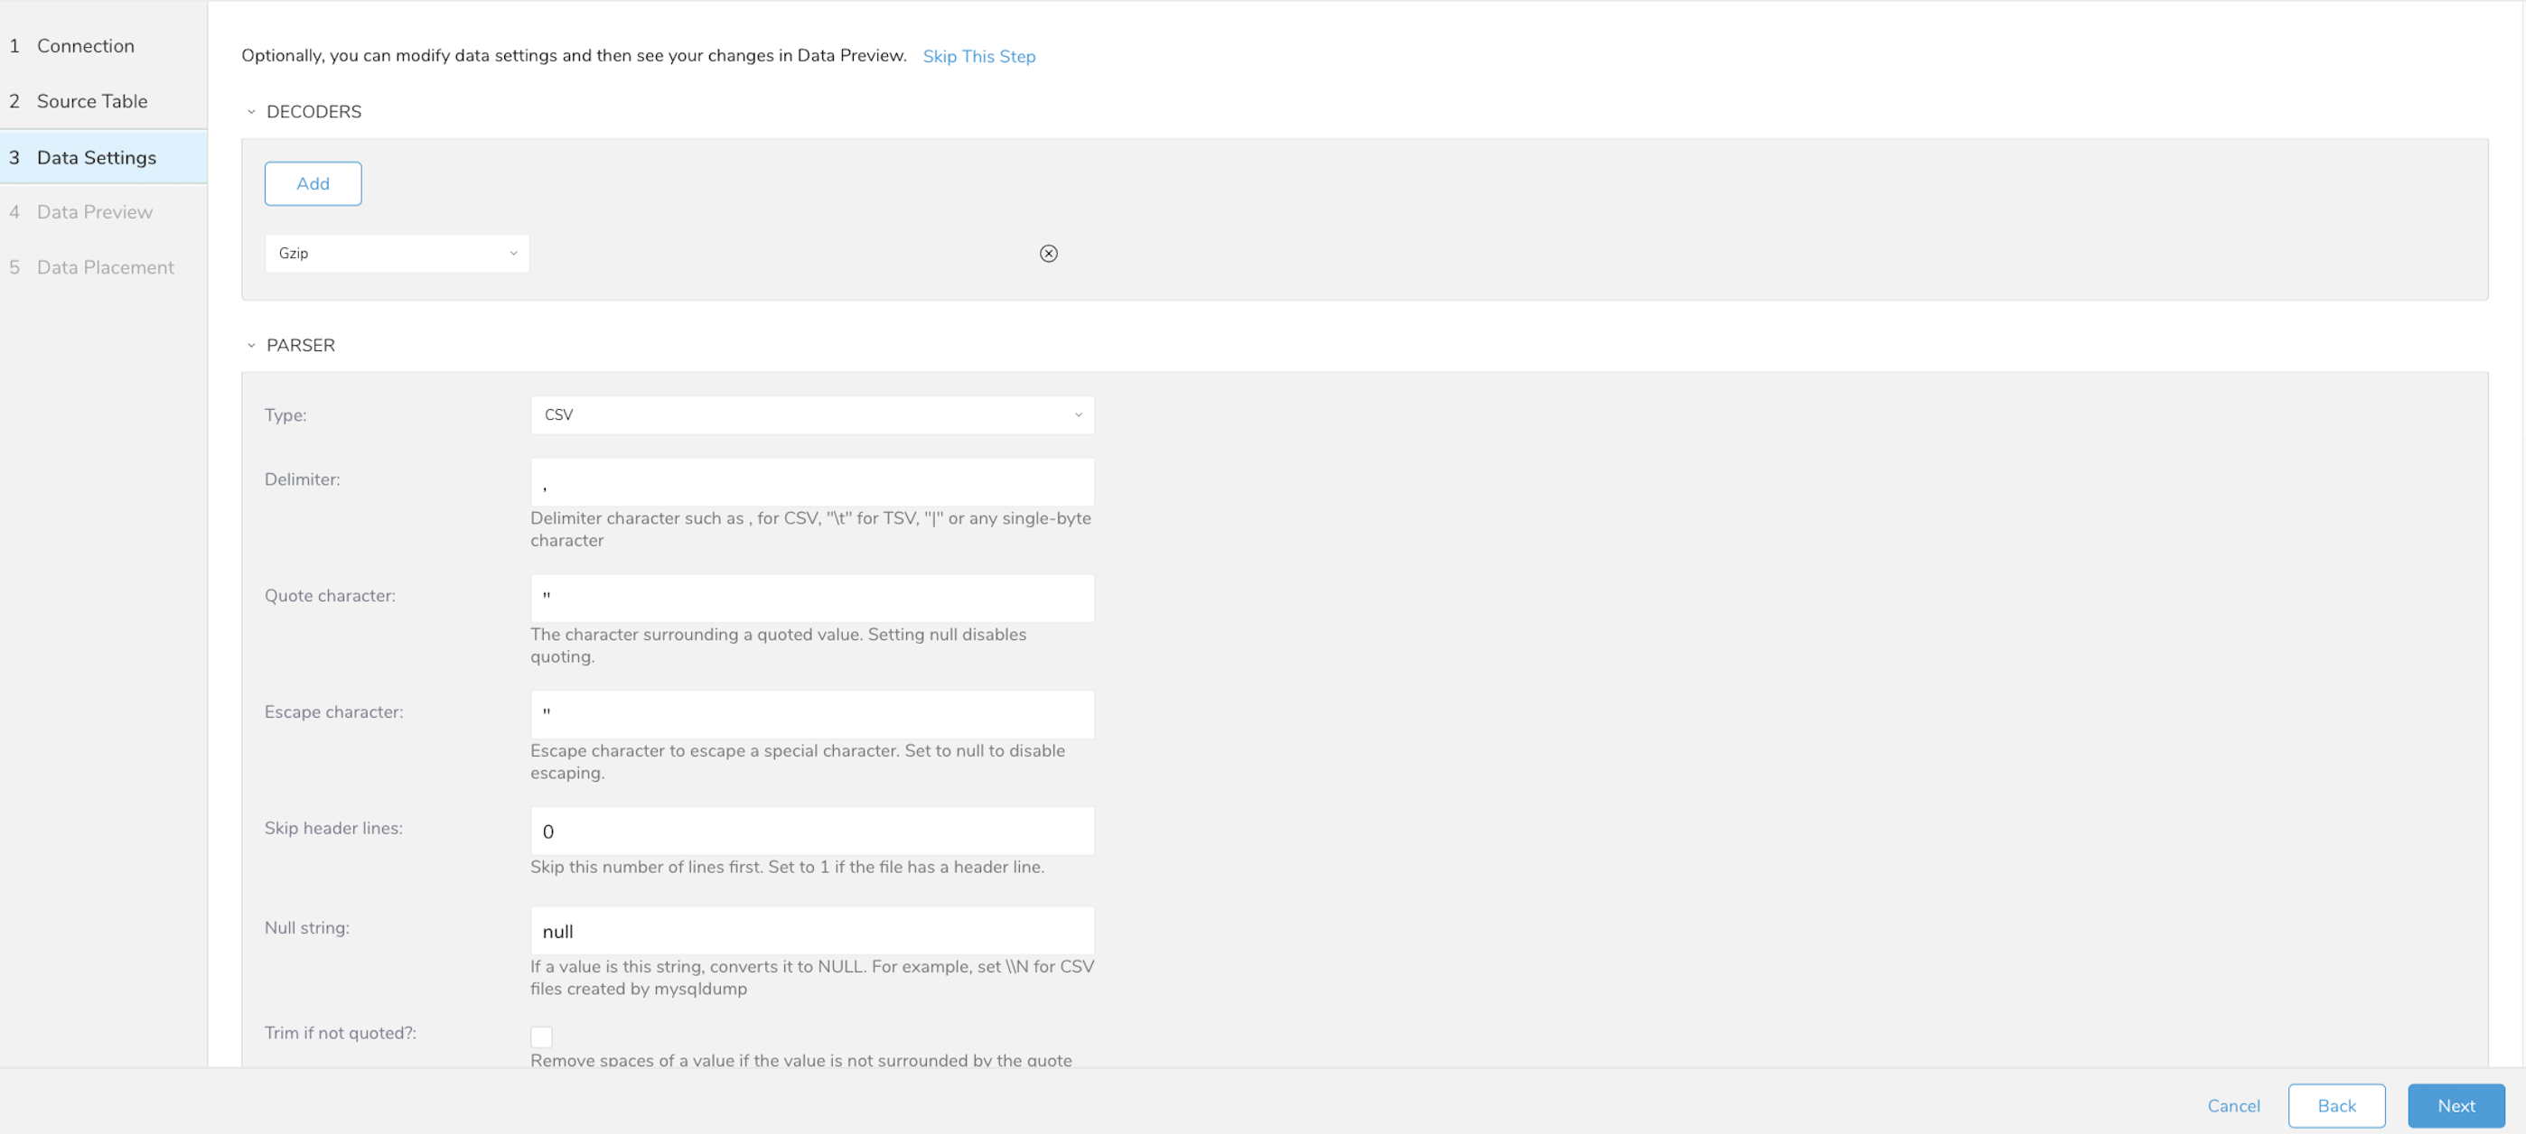Go to Connection step
This screenshot has height=1134, width=2526.
[85, 46]
